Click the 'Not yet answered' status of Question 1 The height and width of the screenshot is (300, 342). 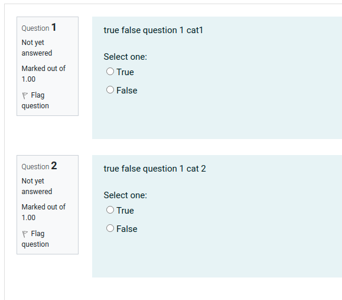pyautogui.click(x=37, y=48)
